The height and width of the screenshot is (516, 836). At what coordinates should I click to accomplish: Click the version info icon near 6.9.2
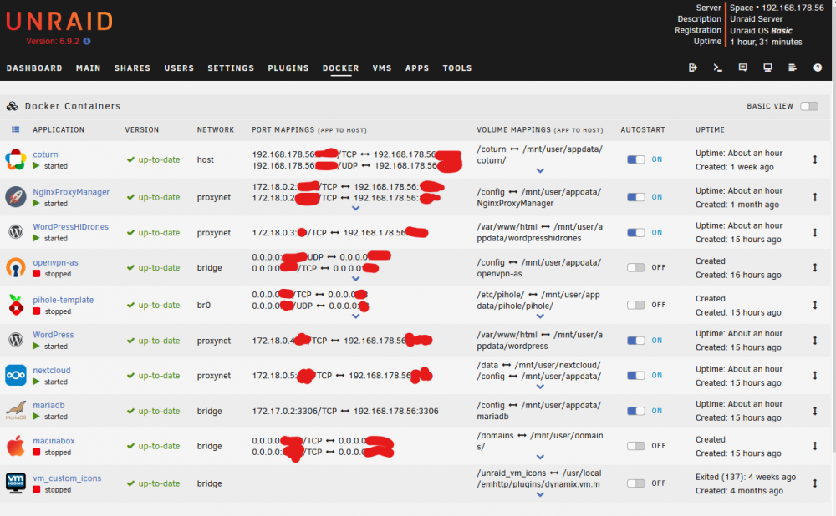(x=87, y=41)
